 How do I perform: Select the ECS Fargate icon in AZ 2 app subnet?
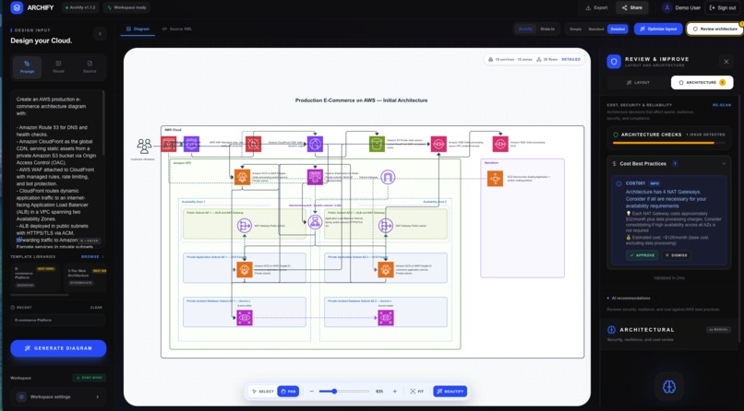[x=386, y=269]
